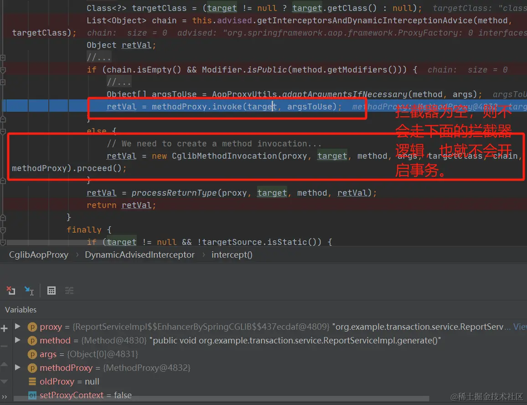
Task: Click the Variables panel horizontal scrollbar
Action: point(221,399)
